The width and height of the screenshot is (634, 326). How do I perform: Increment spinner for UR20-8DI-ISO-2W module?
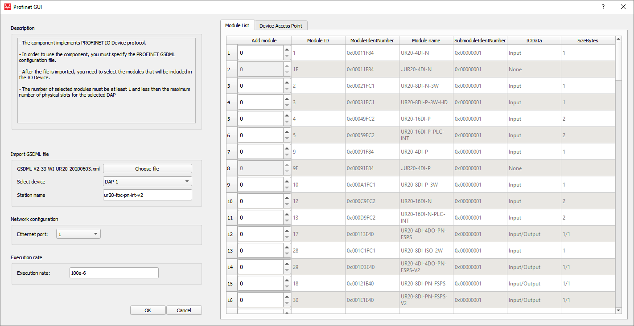pyautogui.click(x=287, y=247)
